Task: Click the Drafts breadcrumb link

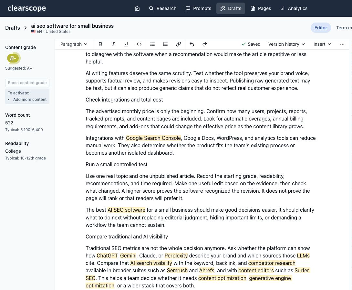Action: click(13, 28)
